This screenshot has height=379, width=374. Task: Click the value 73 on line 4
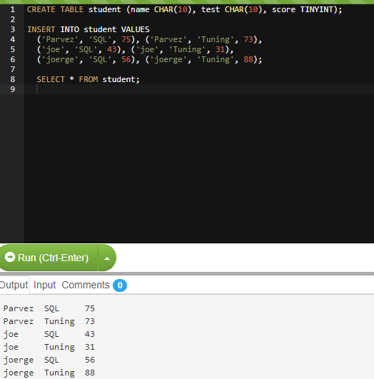pos(248,39)
